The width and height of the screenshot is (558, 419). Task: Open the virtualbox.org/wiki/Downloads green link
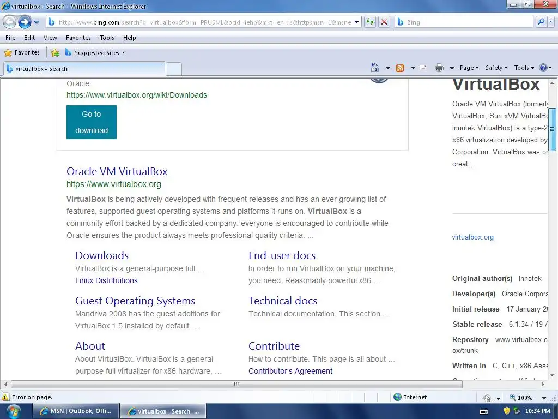point(137,95)
